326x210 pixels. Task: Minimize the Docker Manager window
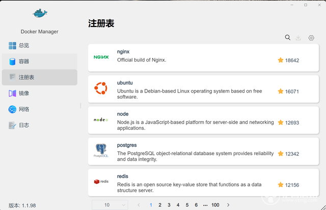click(x=292, y=5)
